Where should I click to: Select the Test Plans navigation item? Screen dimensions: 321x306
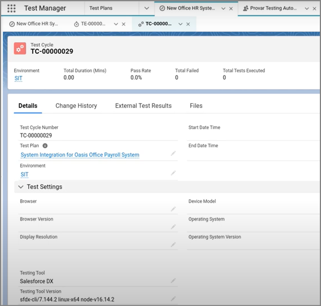pos(101,8)
